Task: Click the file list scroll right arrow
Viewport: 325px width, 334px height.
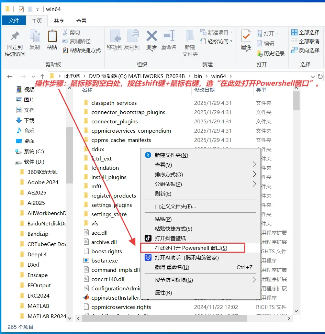Action: coord(289,318)
